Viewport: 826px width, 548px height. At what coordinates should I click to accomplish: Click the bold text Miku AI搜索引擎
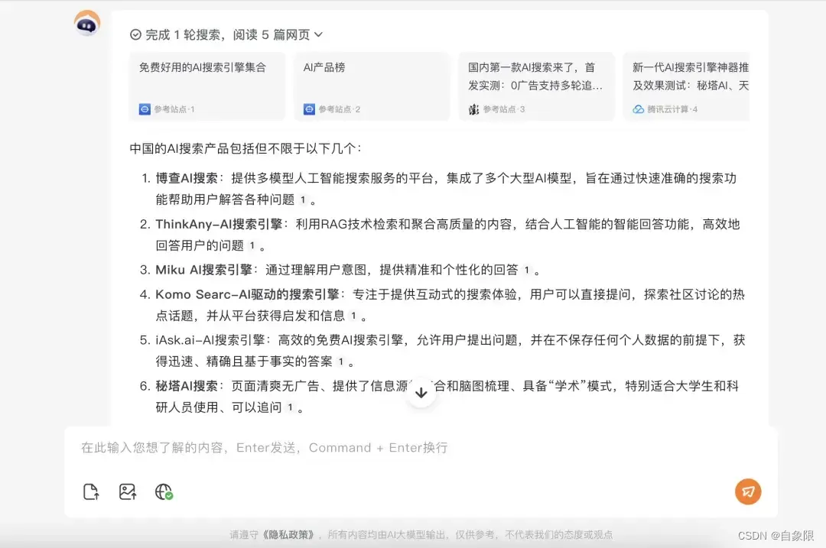coord(204,270)
